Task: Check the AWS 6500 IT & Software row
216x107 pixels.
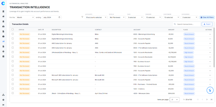Action: tap(13, 48)
